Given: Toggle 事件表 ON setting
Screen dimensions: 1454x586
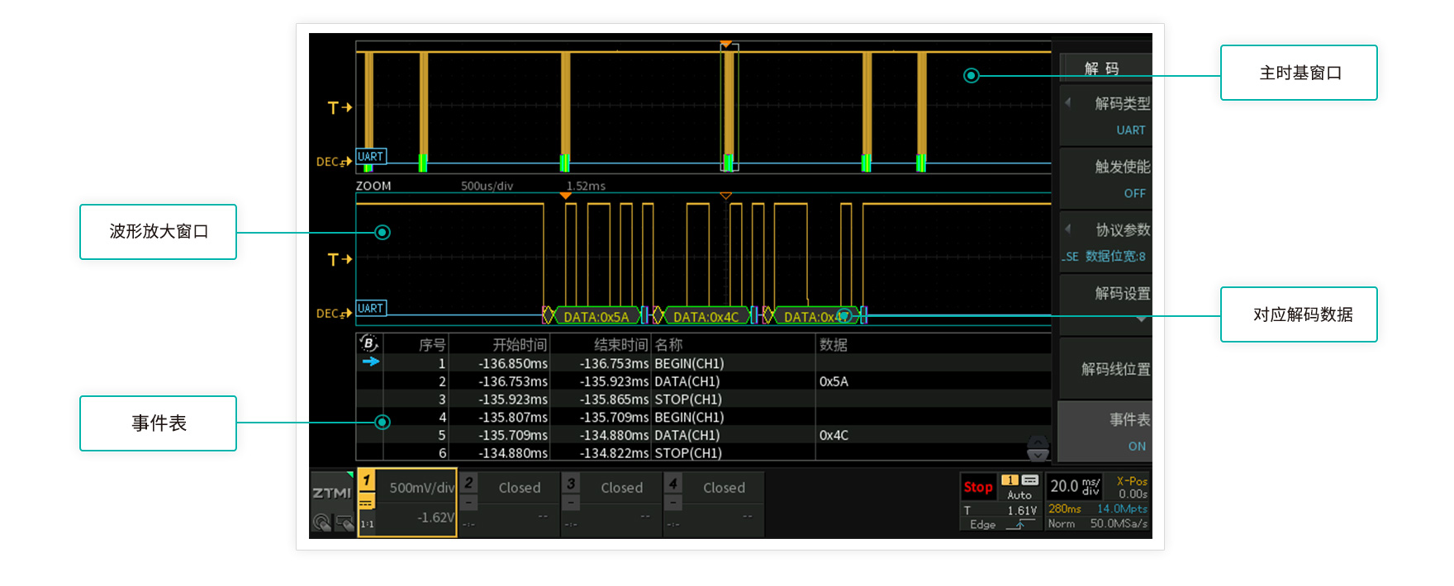Looking at the screenshot, I should pos(1105,432).
